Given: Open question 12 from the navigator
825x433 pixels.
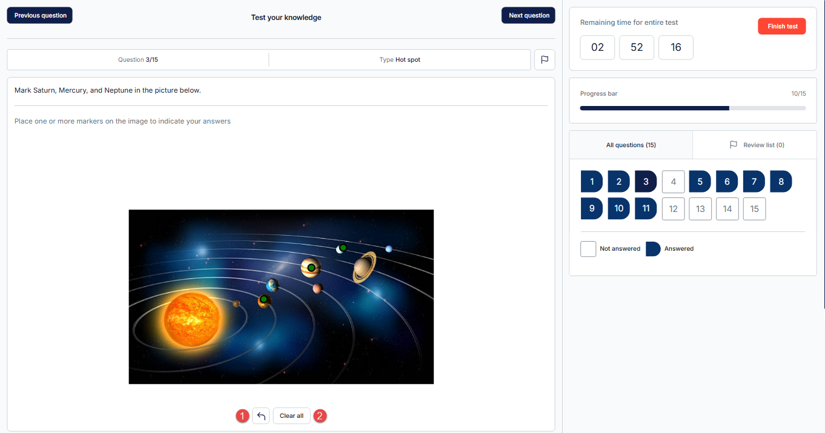Looking at the screenshot, I should pos(673,209).
